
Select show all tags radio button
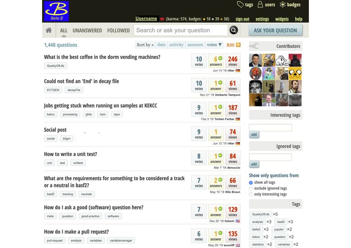point(251,183)
